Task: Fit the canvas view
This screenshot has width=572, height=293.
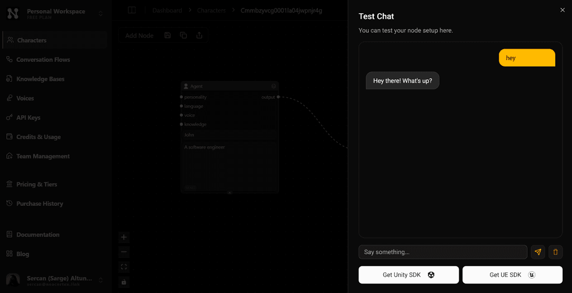Action: 123,267
